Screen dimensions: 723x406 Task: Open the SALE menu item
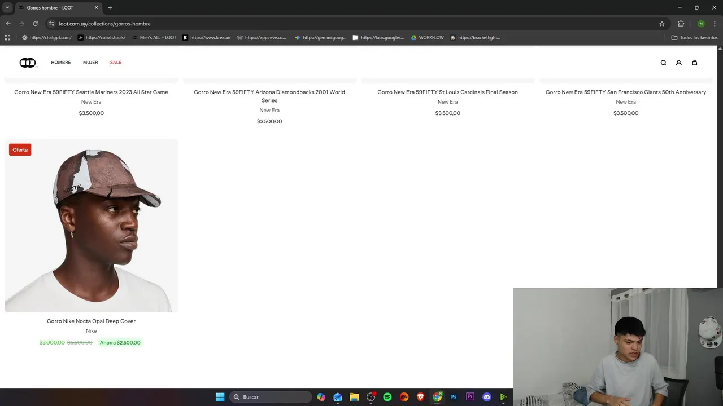point(116,63)
